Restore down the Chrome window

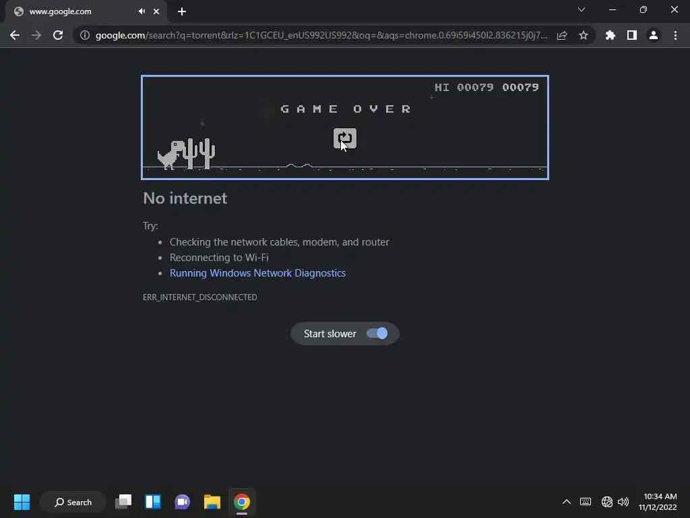[644, 9]
